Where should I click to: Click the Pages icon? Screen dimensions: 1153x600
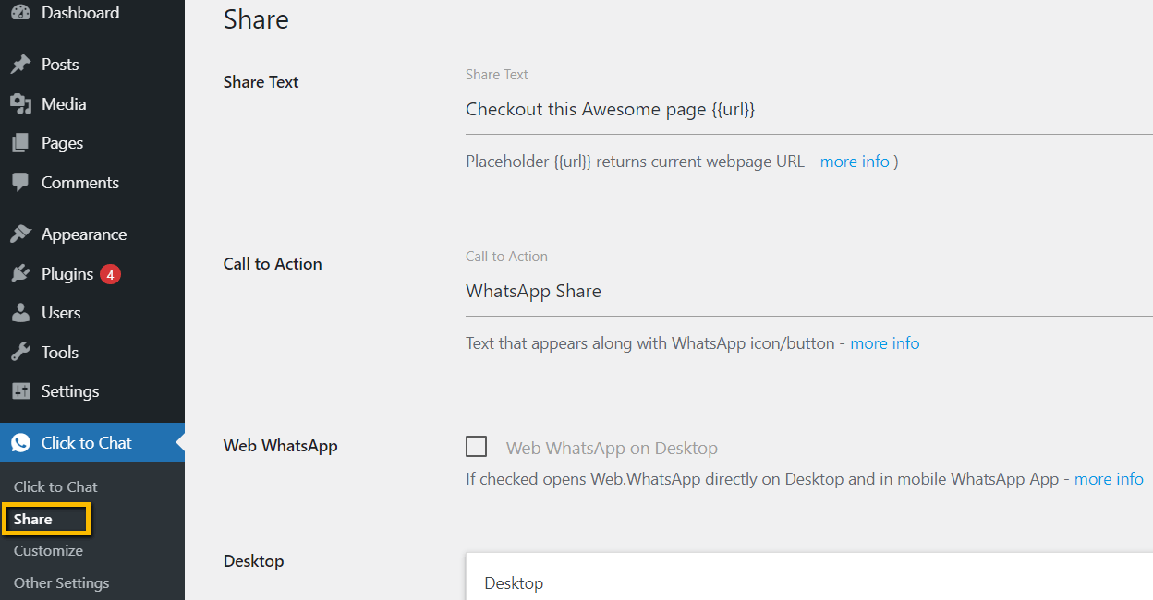pyautogui.click(x=20, y=143)
